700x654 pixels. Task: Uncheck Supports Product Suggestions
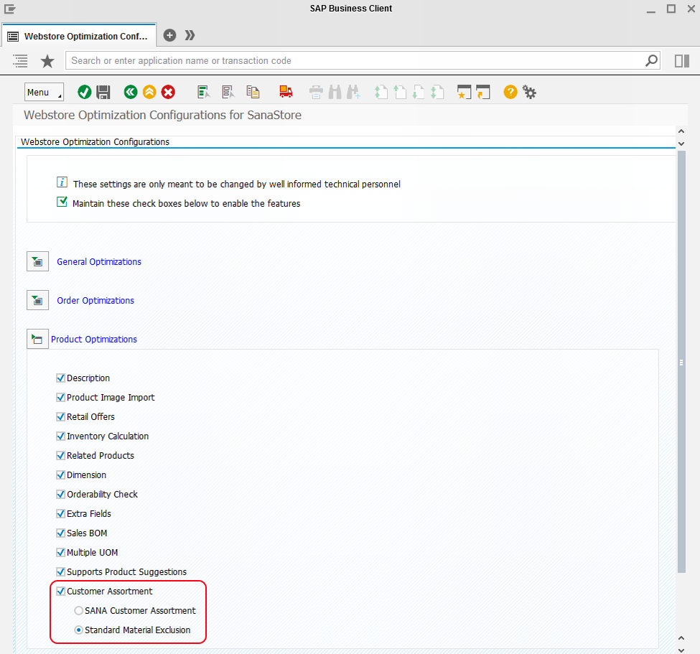click(61, 572)
